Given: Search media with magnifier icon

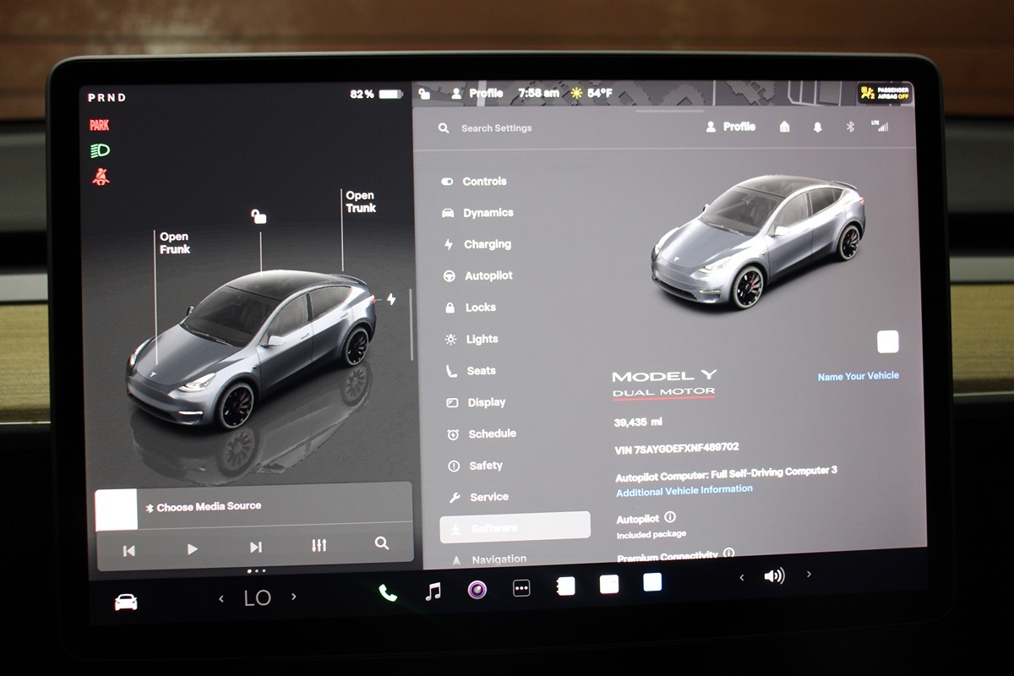Looking at the screenshot, I should point(382,543).
